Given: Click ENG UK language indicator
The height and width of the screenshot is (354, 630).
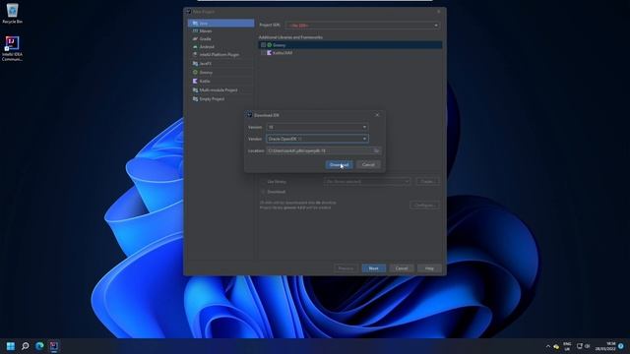Looking at the screenshot, I should tap(567, 346).
